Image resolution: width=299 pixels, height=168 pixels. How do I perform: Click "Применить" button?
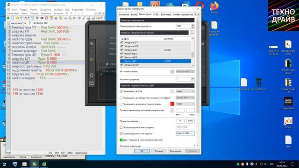tap(175, 151)
